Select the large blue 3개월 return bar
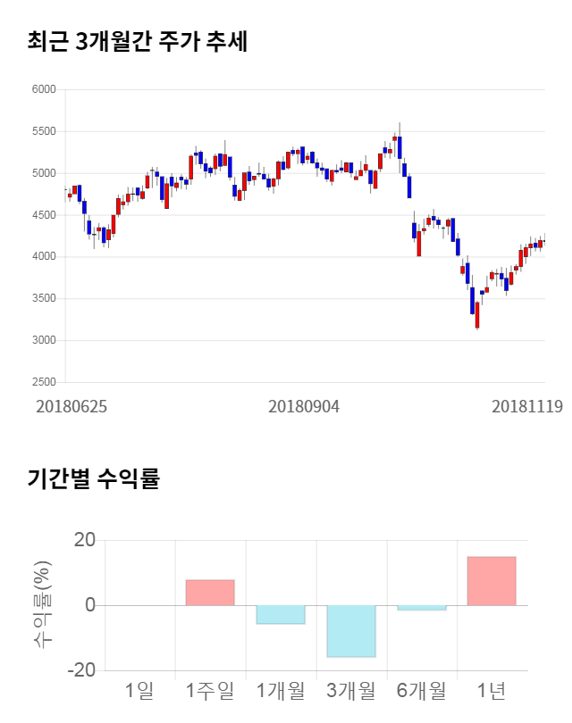Image resolution: width=572 pixels, height=723 pixels. click(351, 631)
